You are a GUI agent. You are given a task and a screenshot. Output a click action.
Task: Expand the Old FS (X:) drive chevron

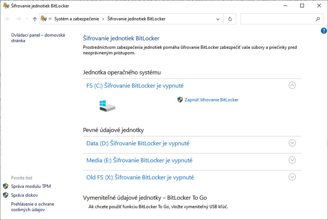292,177
